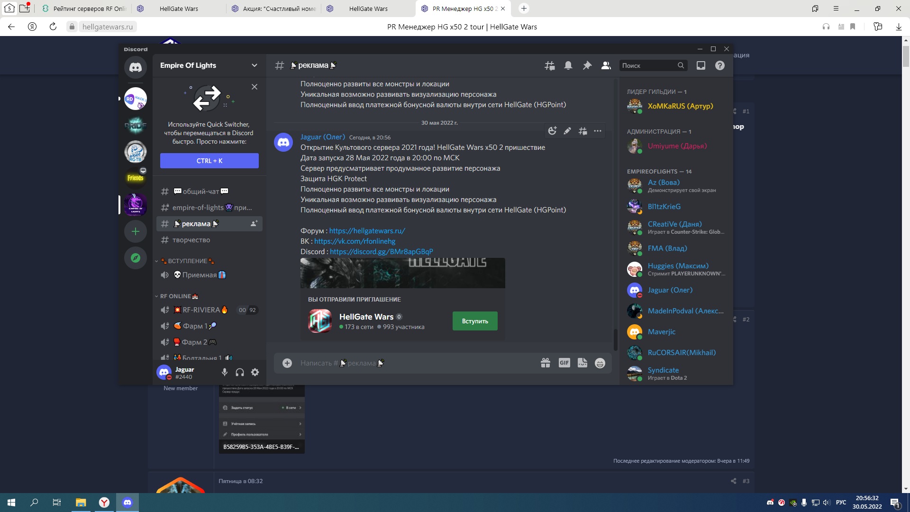The width and height of the screenshot is (910, 512).
Task: Open the hellgatewars.ru forum link
Action: point(367,231)
